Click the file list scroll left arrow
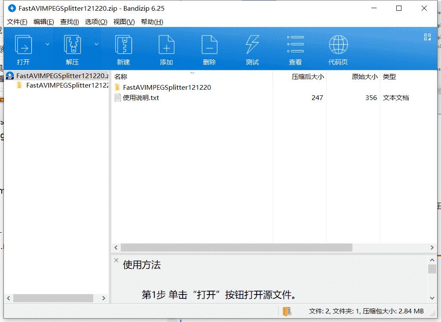 (x=116, y=248)
